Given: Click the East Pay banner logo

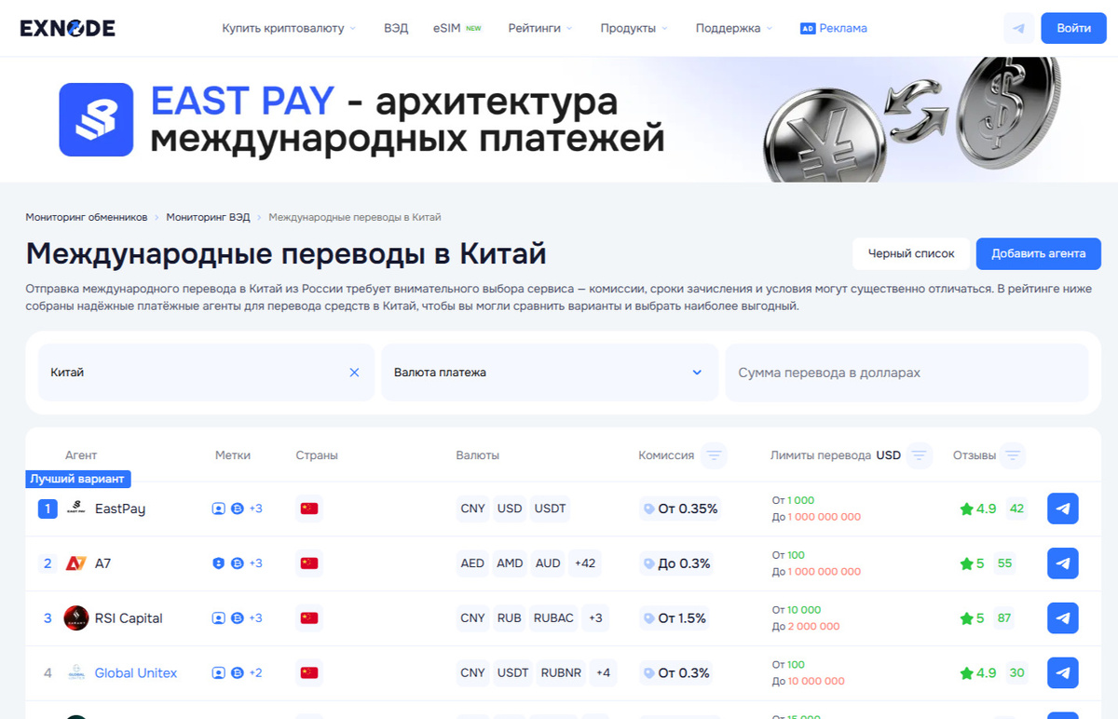Looking at the screenshot, I should (x=96, y=119).
